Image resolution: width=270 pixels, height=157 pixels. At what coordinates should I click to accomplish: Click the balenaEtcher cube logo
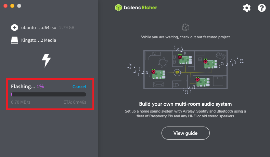118,8
